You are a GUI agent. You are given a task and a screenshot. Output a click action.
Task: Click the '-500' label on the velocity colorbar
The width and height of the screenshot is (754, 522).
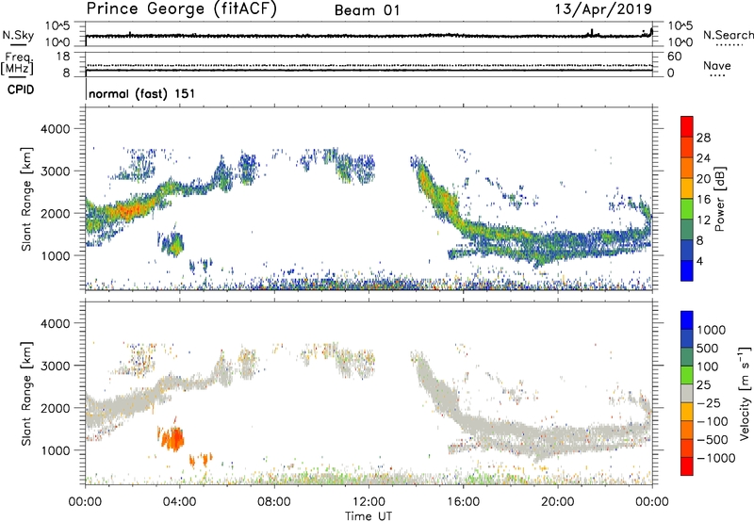tap(712, 440)
